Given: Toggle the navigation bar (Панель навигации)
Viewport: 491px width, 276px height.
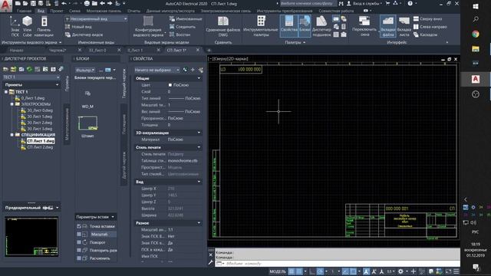Looking at the screenshot, I should tap(44, 27).
